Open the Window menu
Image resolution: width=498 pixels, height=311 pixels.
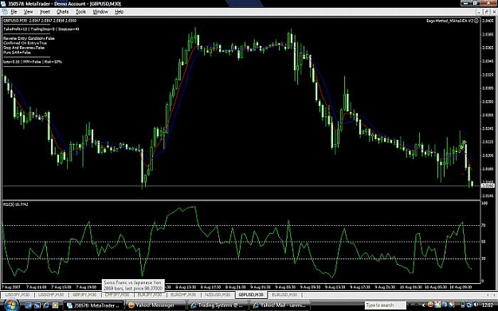[100, 12]
